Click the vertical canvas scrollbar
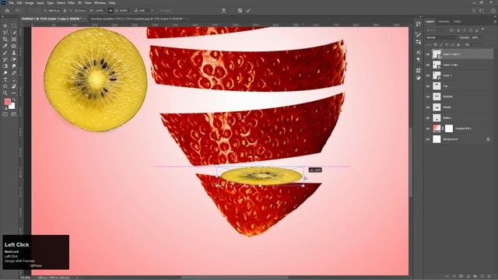The width and height of the screenshot is (498, 280). pyautogui.click(x=411, y=162)
